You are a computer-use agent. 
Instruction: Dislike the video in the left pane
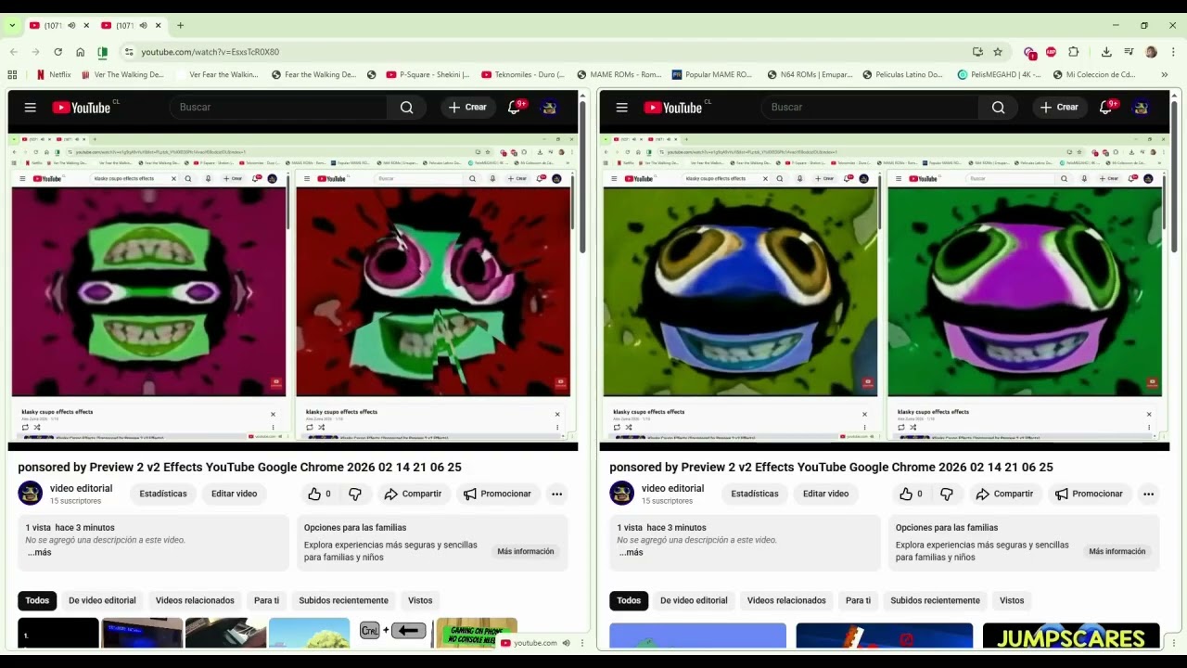(x=355, y=494)
